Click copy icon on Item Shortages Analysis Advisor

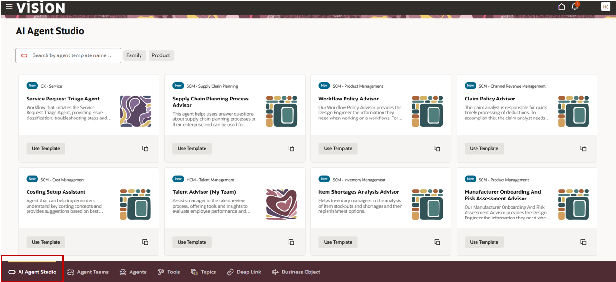pyautogui.click(x=437, y=242)
